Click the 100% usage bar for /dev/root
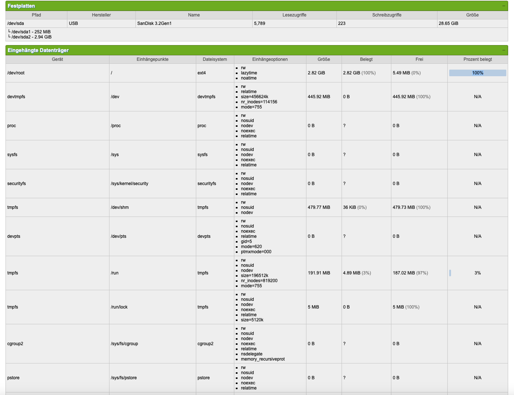514x395 pixels. coord(478,73)
